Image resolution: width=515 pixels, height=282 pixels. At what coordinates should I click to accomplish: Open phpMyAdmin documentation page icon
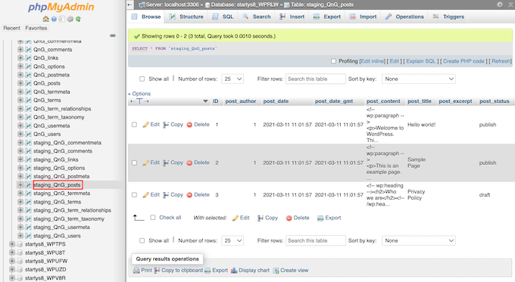click(x=62, y=19)
